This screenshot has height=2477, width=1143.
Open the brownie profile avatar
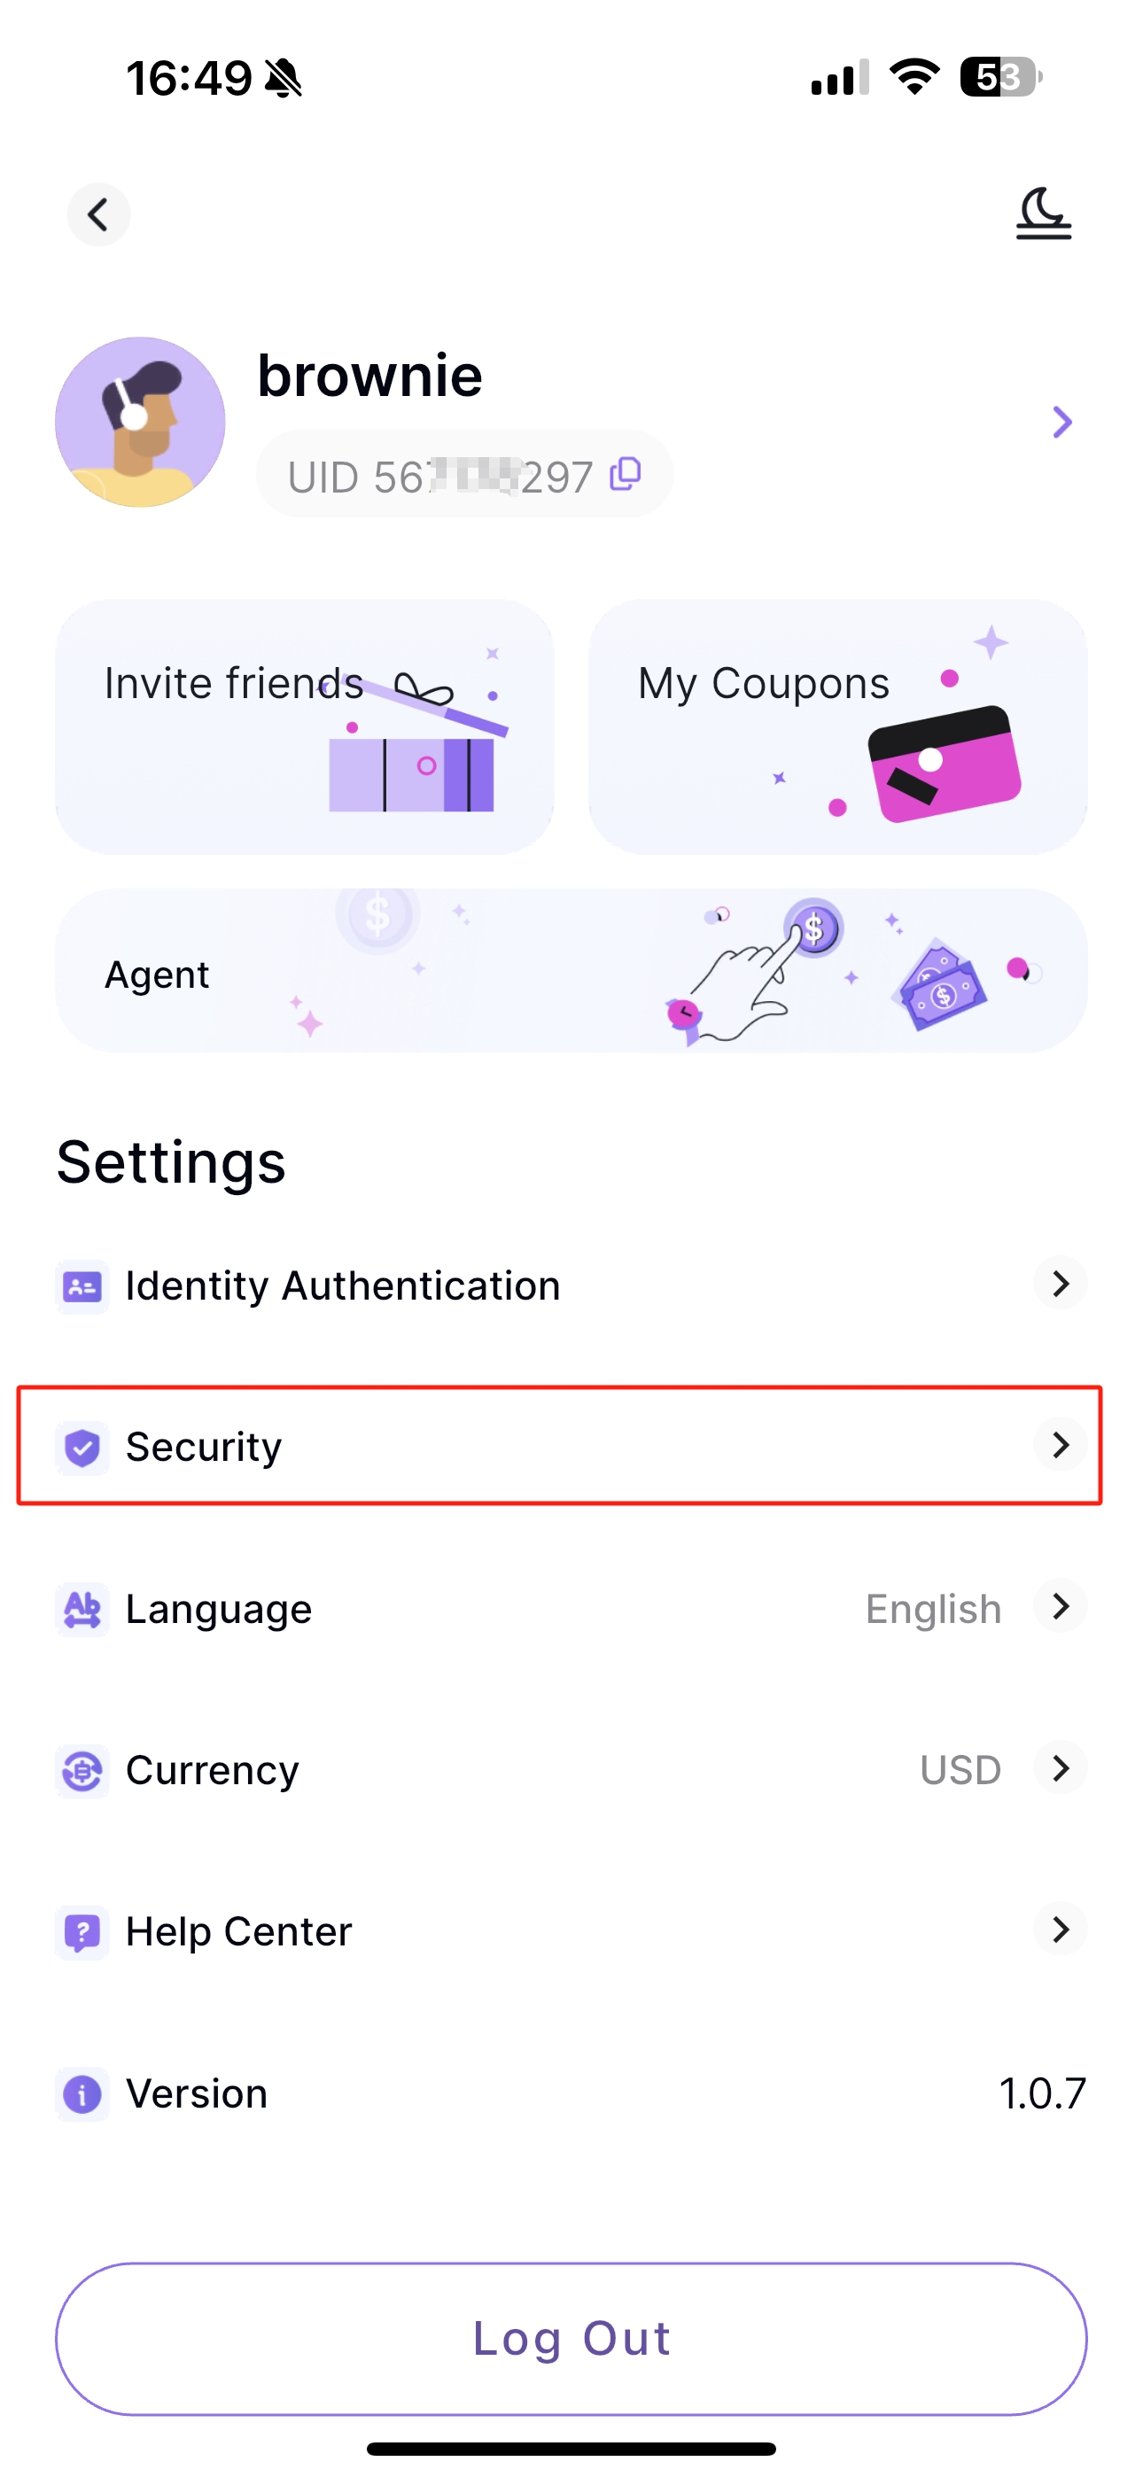click(x=141, y=422)
